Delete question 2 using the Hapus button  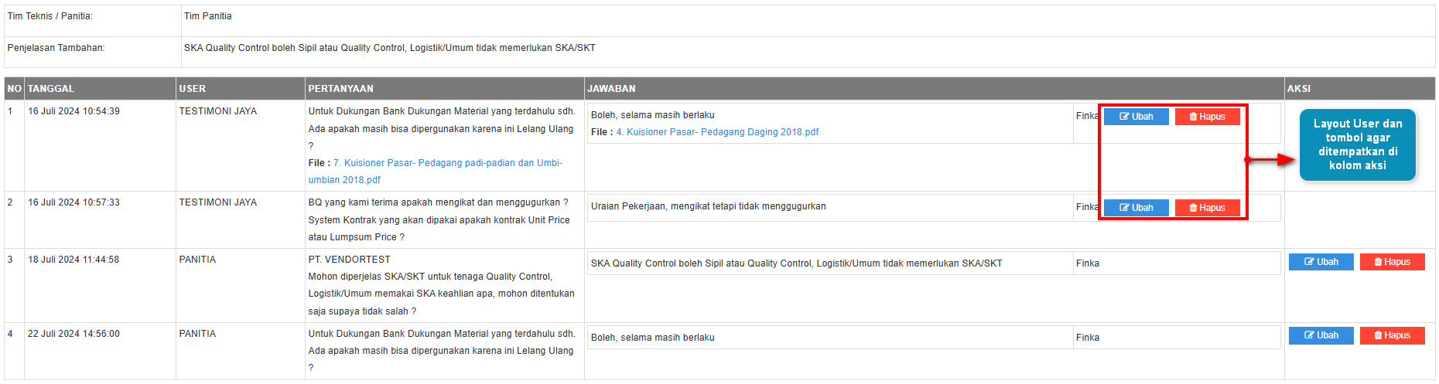1207,208
